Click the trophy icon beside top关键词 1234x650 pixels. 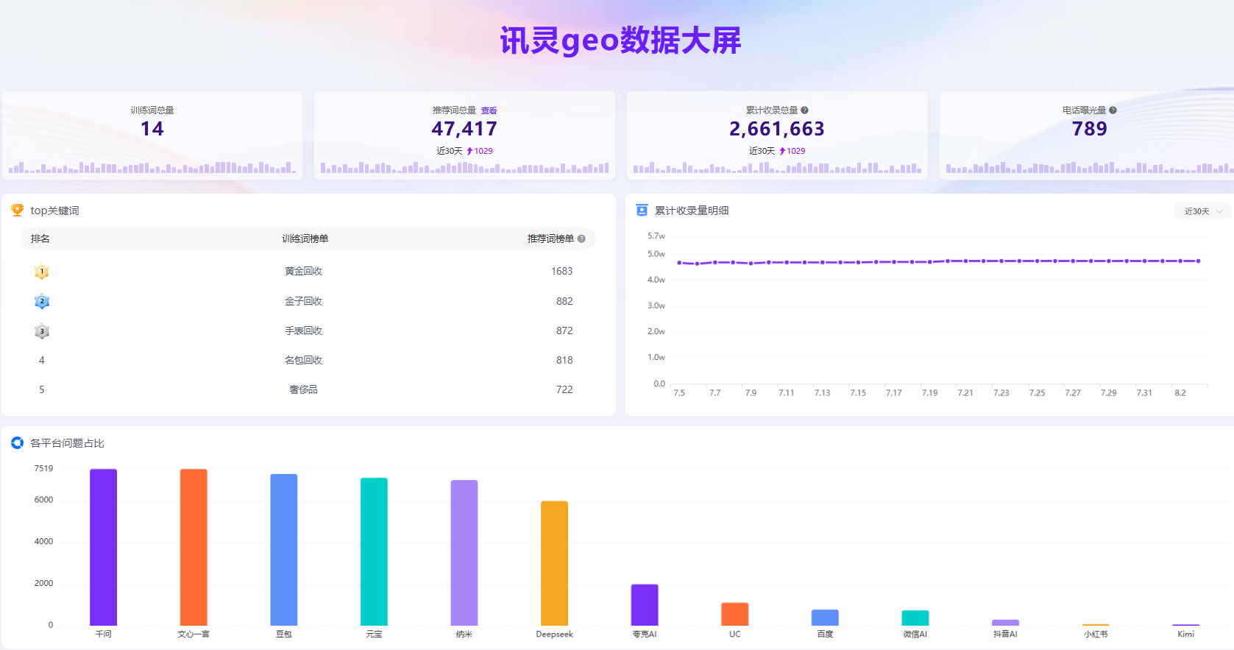(17, 211)
